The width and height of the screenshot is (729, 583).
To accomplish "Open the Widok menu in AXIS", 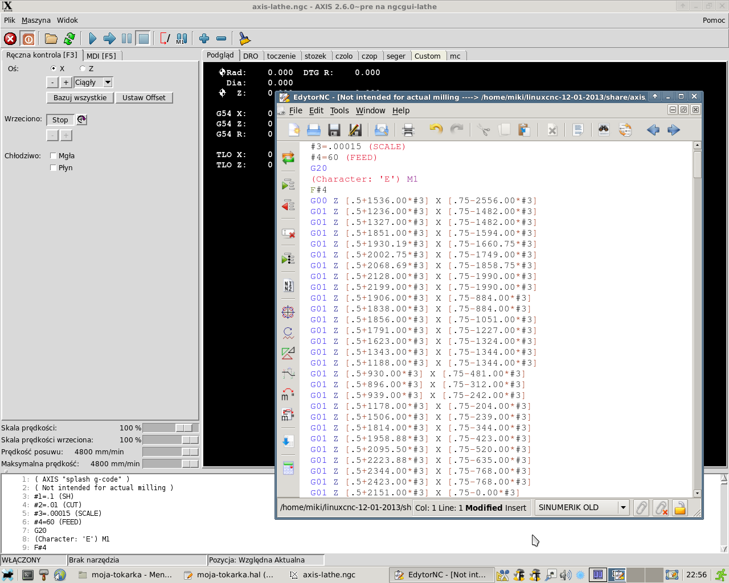I will [x=67, y=20].
